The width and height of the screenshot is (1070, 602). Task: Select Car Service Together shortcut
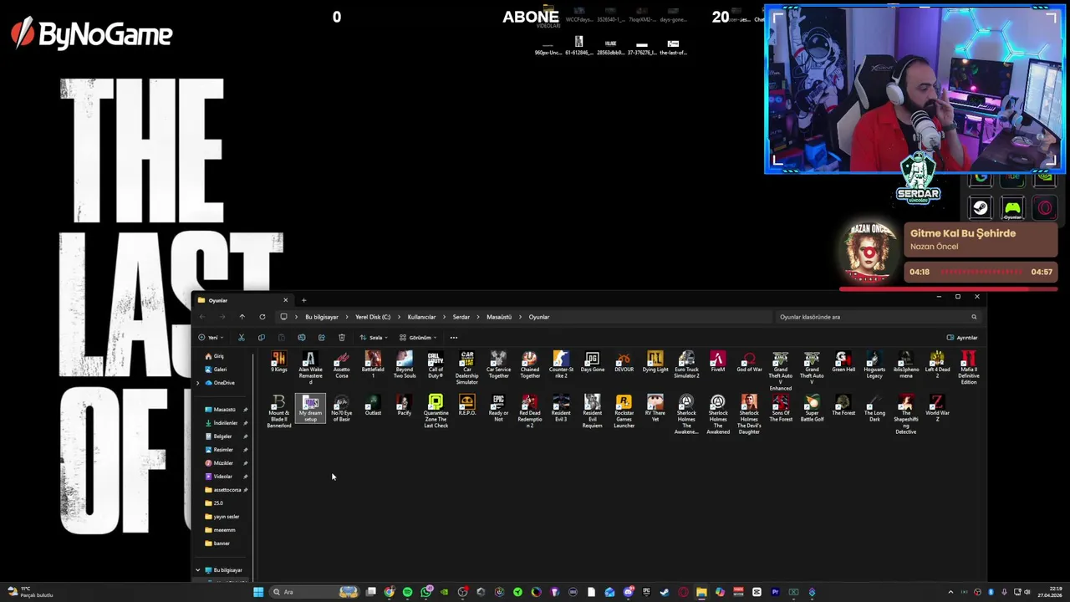498,365
